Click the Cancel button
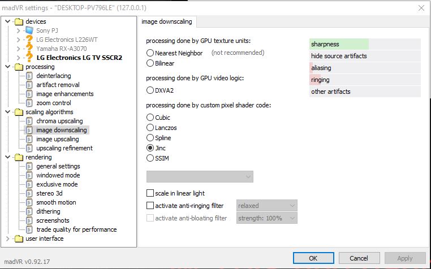The height and width of the screenshot is (269, 431). pos(359,258)
